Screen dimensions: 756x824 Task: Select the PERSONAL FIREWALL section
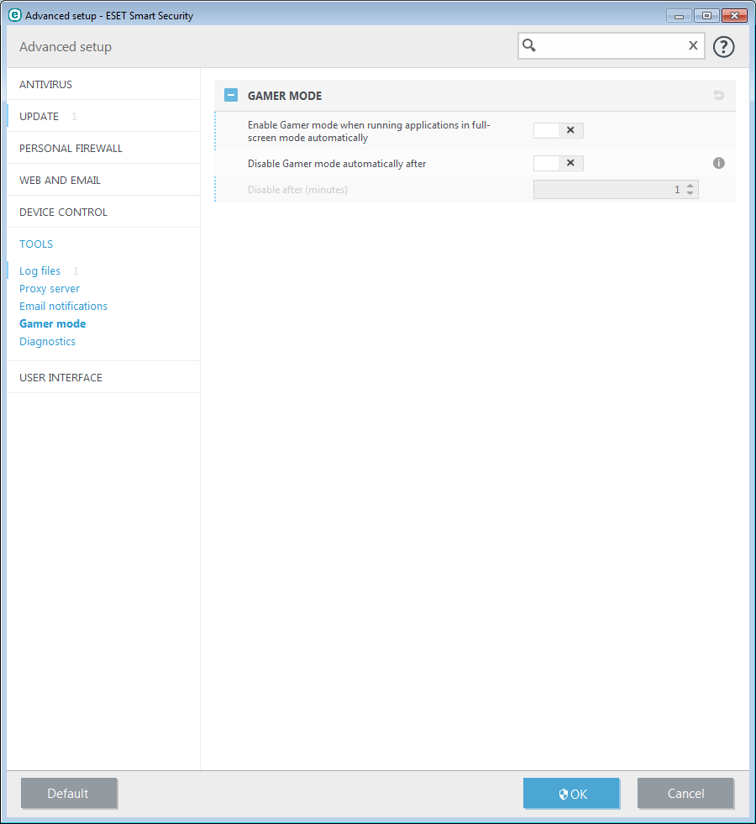coord(71,147)
